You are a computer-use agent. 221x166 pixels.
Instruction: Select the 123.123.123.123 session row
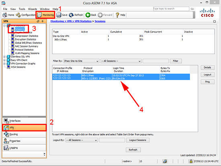click(x=121, y=77)
